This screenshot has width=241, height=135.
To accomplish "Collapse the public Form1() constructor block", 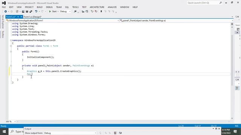I will click(11, 52).
